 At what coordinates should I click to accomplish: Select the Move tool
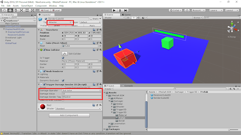tap(10, 10)
